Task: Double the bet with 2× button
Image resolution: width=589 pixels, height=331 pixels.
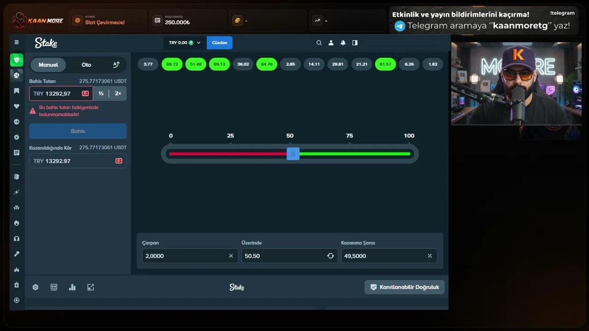Action: [118, 93]
